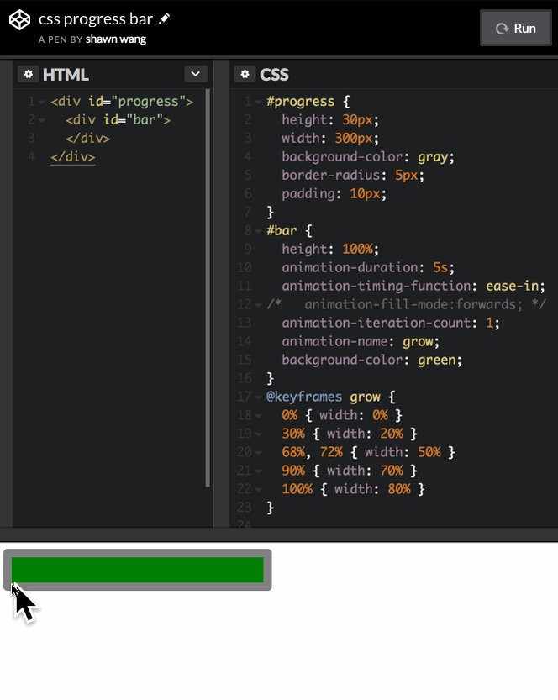
Task: Click the HTML editor vertical scrollbar
Action: click(x=208, y=288)
